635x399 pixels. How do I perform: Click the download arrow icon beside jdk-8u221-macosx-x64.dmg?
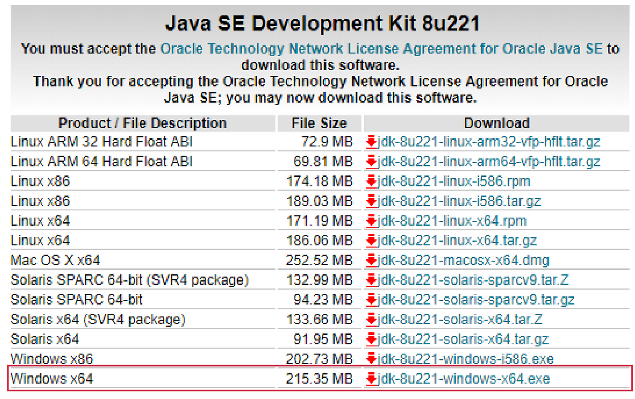371,260
